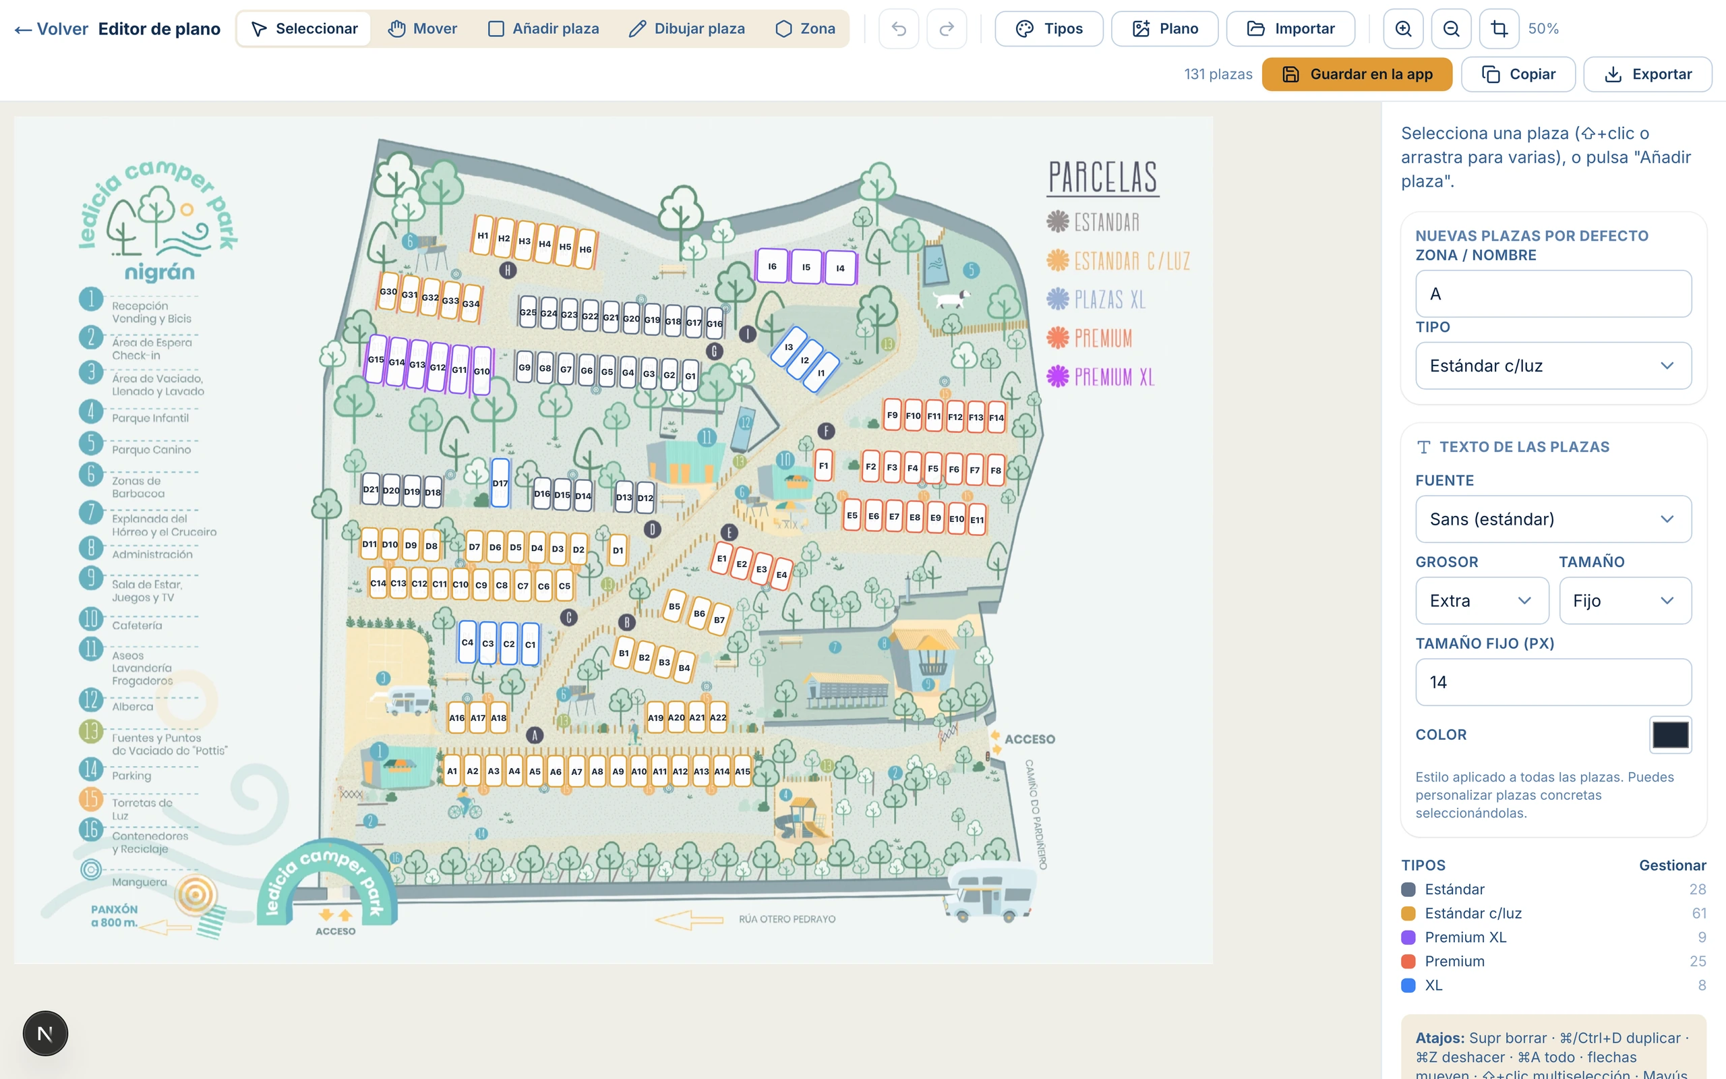The height and width of the screenshot is (1079, 1726).
Task: Open Tipos with the palette icon
Action: [x=1048, y=28]
